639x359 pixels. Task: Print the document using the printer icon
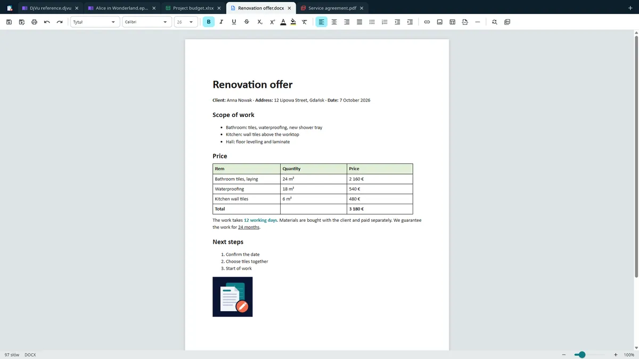[x=35, y=22]
